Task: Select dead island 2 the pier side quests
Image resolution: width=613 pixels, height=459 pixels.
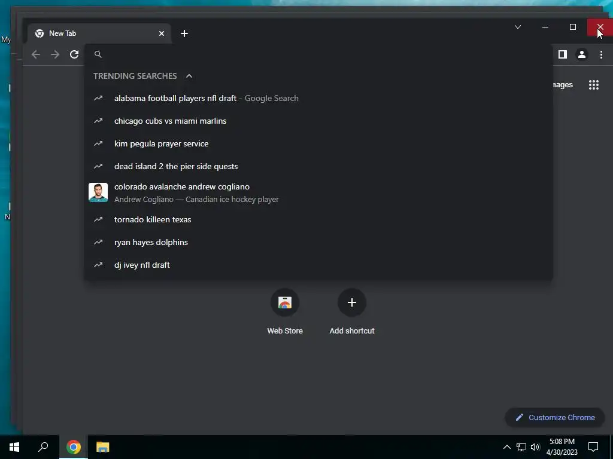Action: 318,166
